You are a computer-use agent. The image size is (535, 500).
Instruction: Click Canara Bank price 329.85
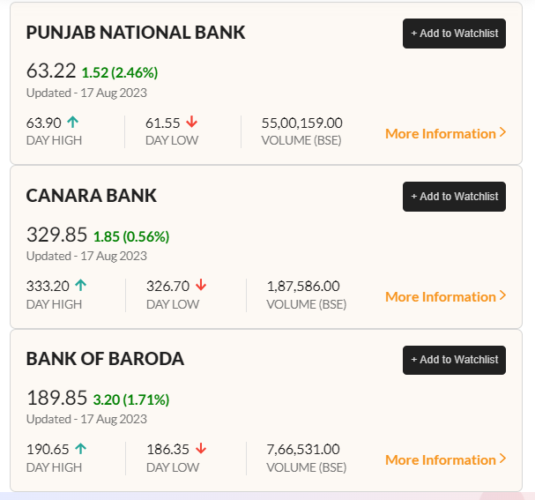[x=56, y=235]
